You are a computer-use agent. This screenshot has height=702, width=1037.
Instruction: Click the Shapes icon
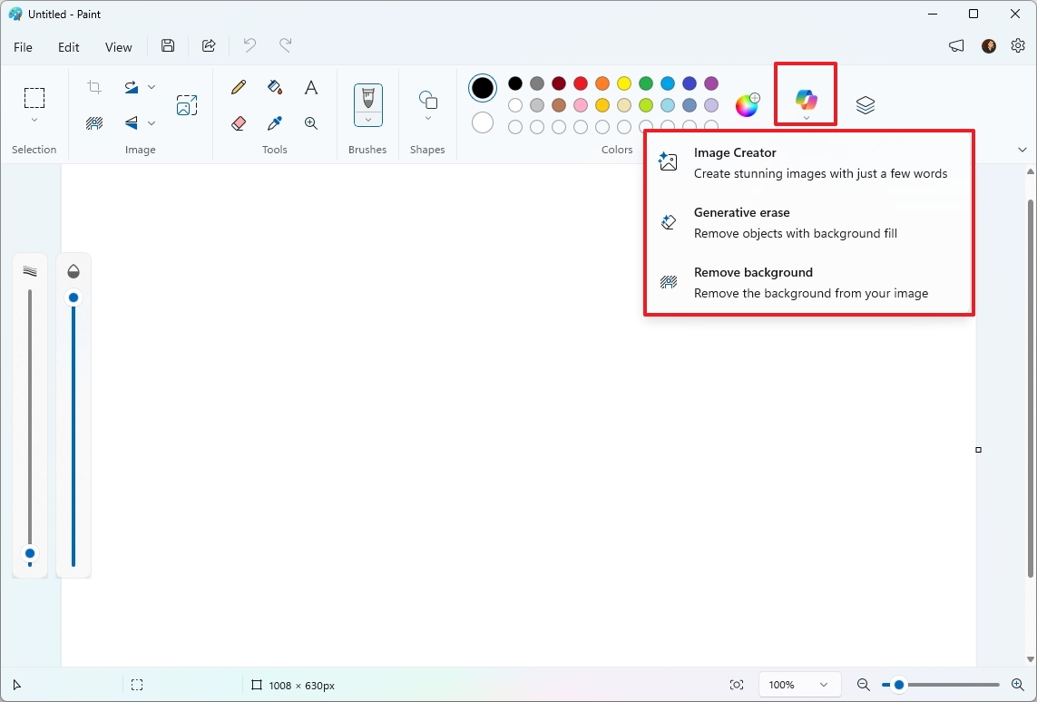[x=428, y=101]
